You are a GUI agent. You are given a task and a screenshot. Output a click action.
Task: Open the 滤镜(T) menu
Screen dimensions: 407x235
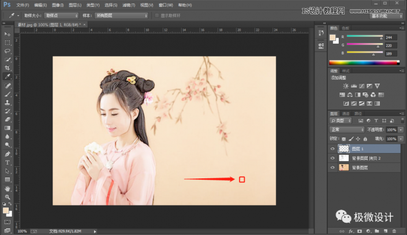click(x=128, y=5)
